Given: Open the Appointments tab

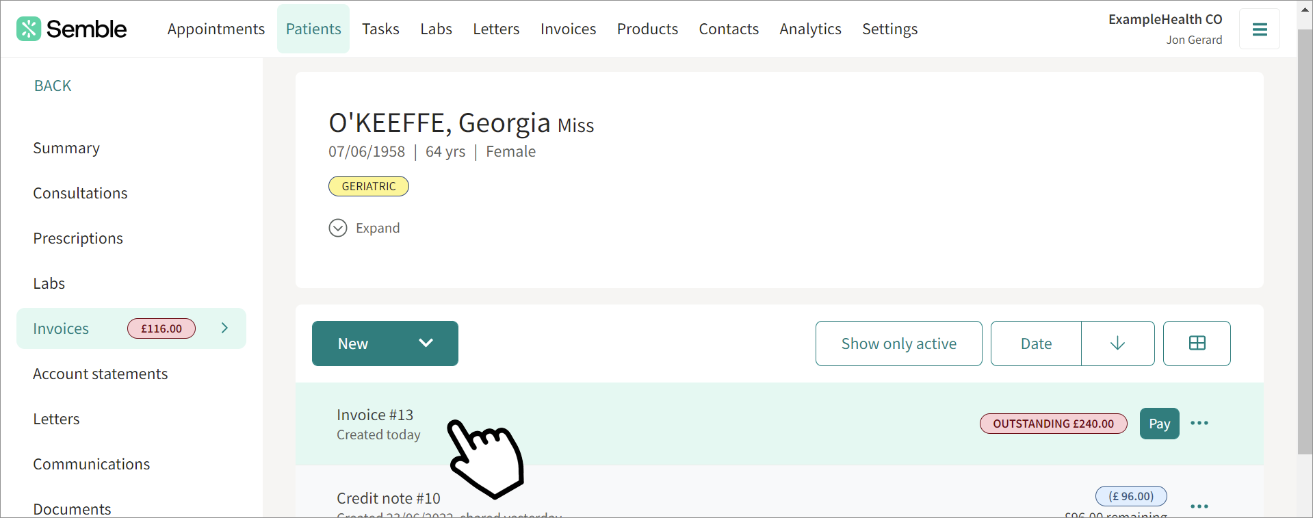Looking at the screenshot, I should tap(216, 29).
